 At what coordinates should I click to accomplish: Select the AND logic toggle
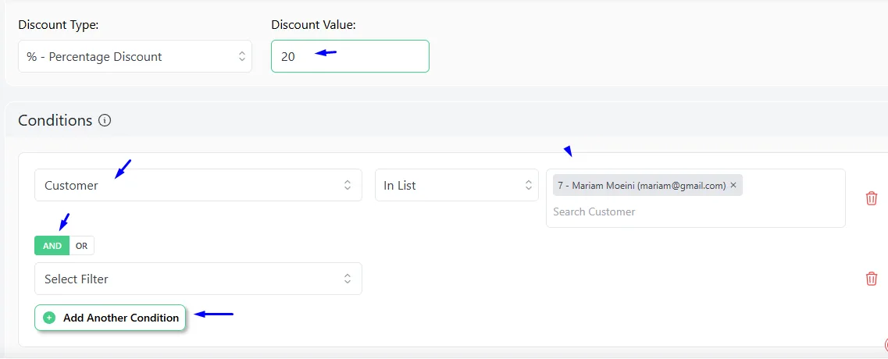pos(52,246)
